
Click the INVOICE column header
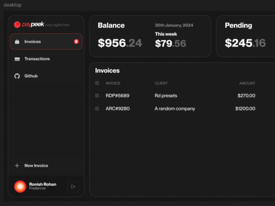tap(113, 83)
